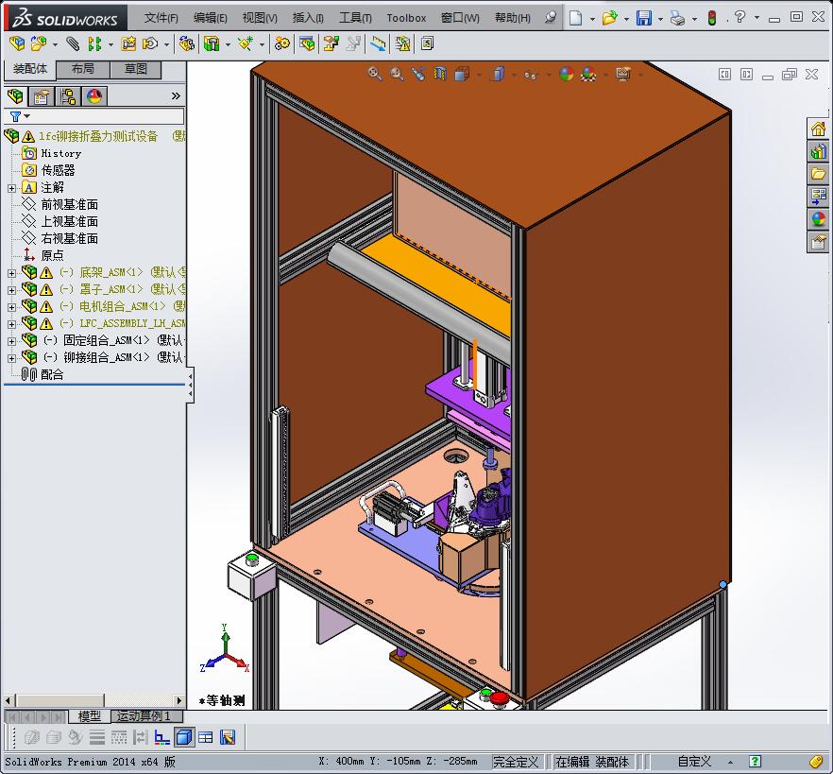This screenshot has width=833, height=774.
Task: Click the Zoom to Area magnifier icon
Action: [397, 74]
